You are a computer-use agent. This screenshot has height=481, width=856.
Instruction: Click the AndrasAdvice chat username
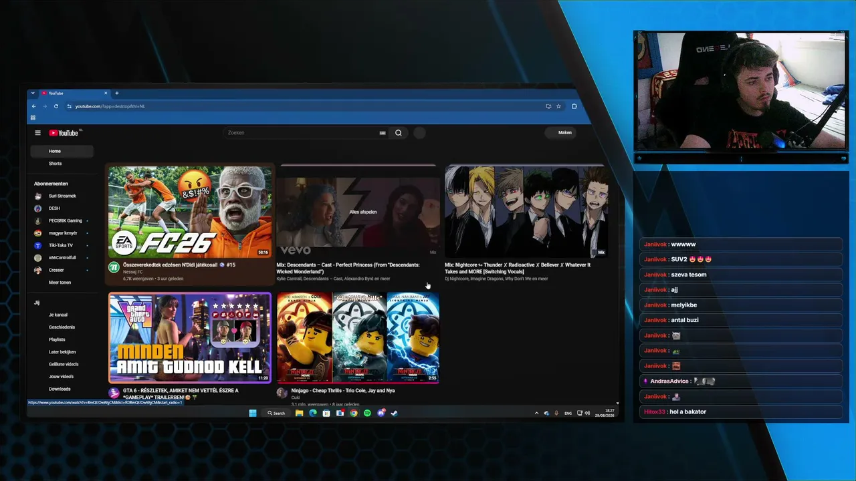pos(669,381)
